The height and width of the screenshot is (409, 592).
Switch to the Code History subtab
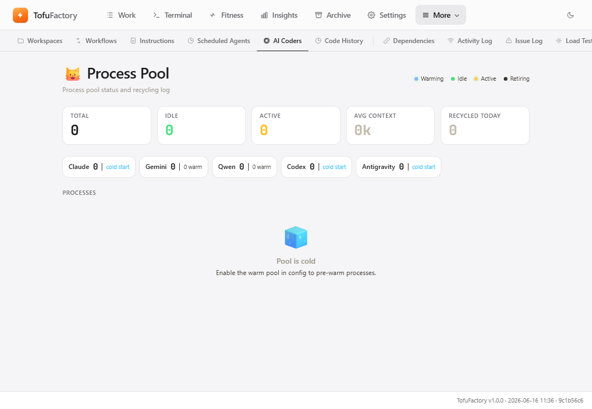339,41
